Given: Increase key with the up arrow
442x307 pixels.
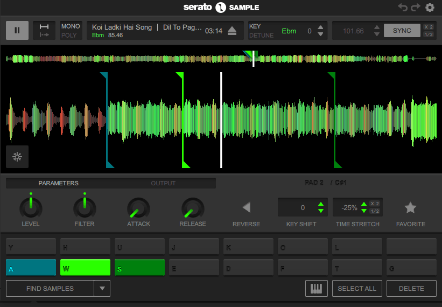Looking at the screenshot, I should coord(320,27).
